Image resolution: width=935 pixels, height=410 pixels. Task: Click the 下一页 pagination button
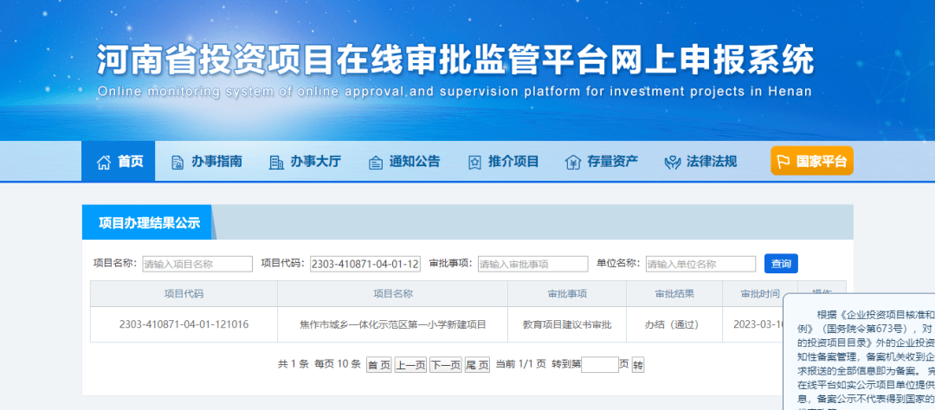click(446, 365)
